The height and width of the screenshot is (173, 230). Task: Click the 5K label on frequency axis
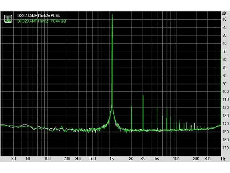pos(157,159)
